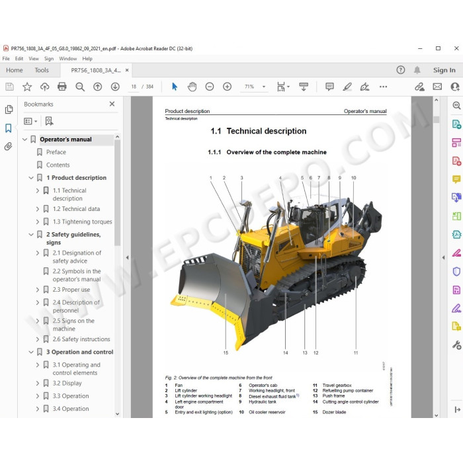This screenshot has height=463, width=463.
Task: Share a link to file
Action: (x=419, y=87)
